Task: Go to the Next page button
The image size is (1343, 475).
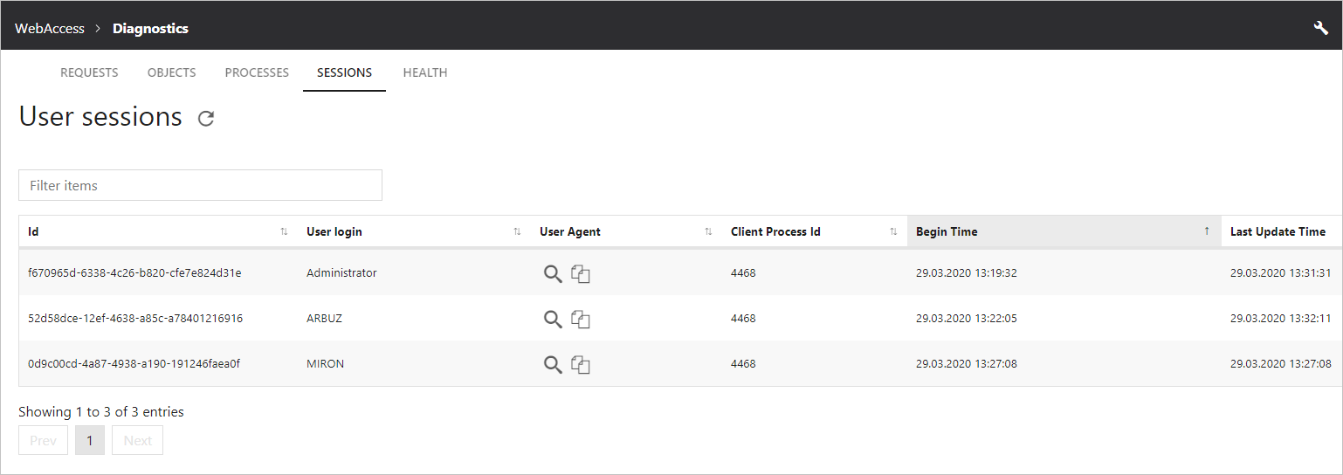Action: (x=137, y=440)
